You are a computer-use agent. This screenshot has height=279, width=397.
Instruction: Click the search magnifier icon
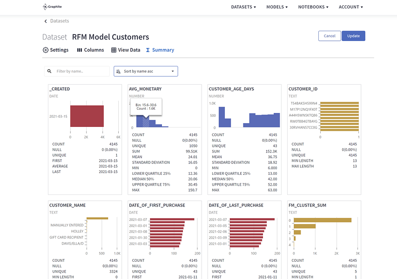[49, 71]
